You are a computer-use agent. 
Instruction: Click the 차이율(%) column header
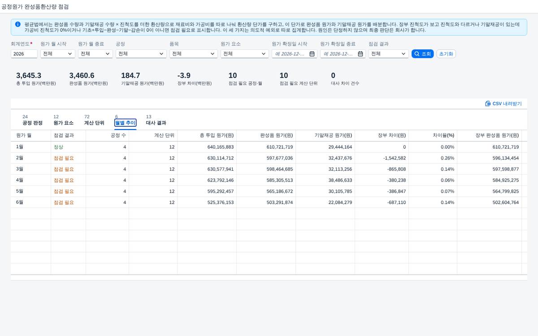click(x=433, y=135)
